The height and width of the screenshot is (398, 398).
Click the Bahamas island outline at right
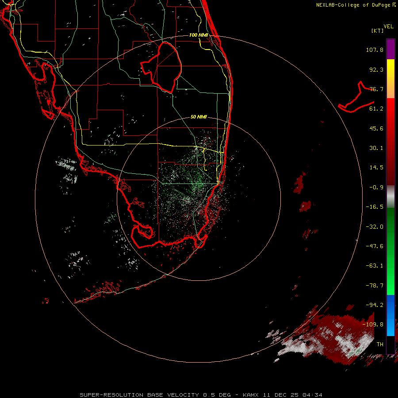(356, 97)
